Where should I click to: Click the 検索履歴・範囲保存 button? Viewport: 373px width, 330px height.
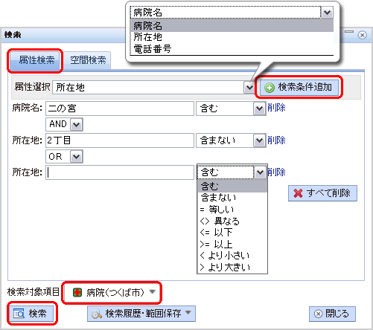point(141,314)
